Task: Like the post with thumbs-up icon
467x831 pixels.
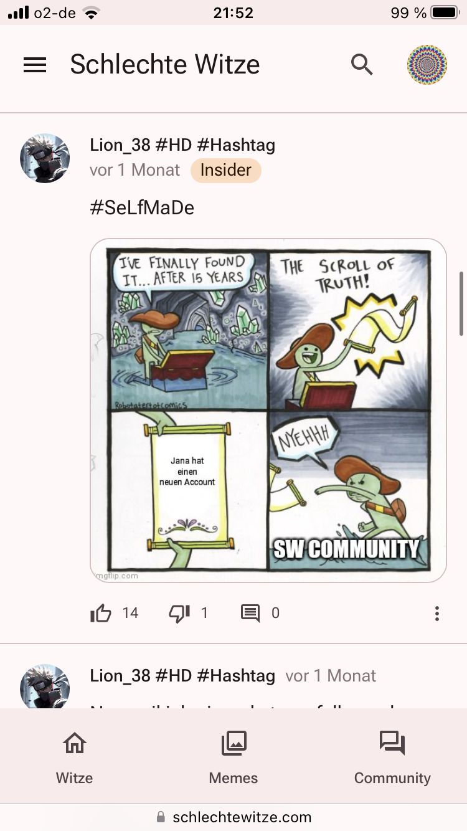Action: [101, 614]
